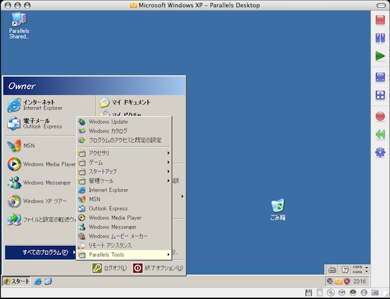390x299 pixels.
Task: Open the IME pad icon on the language bar
Action: [x=332, y=269]
